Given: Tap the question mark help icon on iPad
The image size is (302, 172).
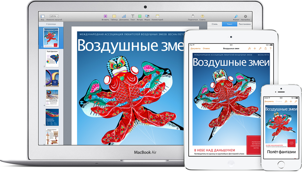Looking at the screenshot, I should click(x=270, y=48).
